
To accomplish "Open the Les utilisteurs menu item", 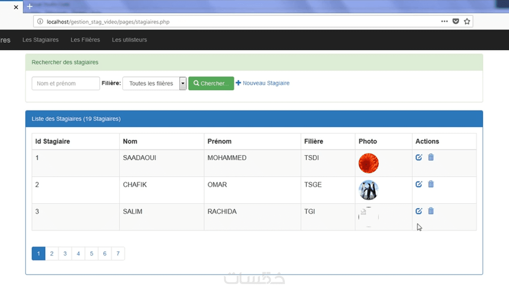I will (x=129, y=40).
